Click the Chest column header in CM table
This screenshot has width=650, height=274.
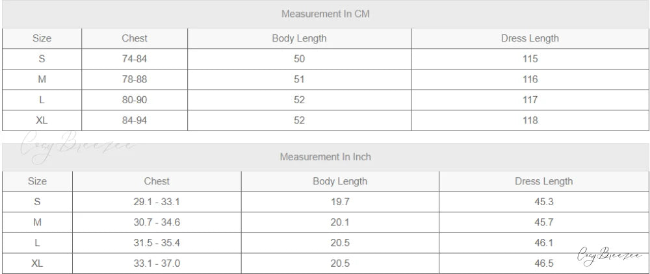135,38
